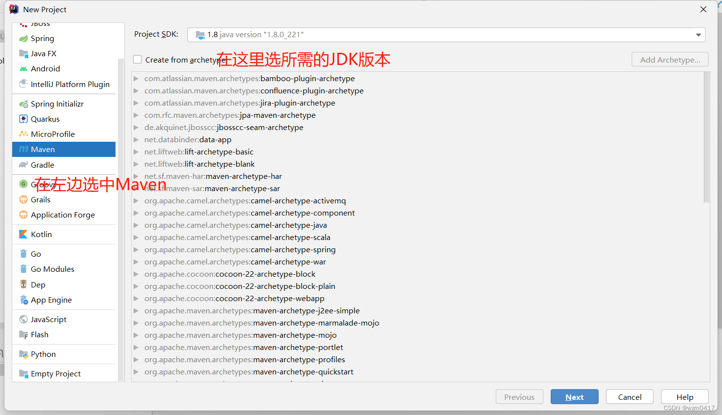Click the Cancel button
The width and height of the screenshot is (722, 415).
coord(629,397)
